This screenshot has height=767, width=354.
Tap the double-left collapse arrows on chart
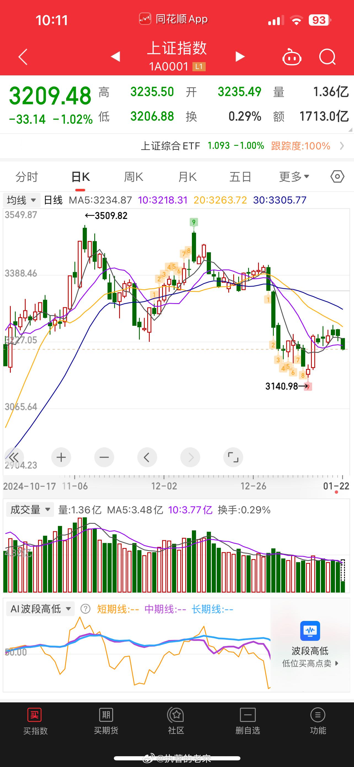tap(14, 457)
